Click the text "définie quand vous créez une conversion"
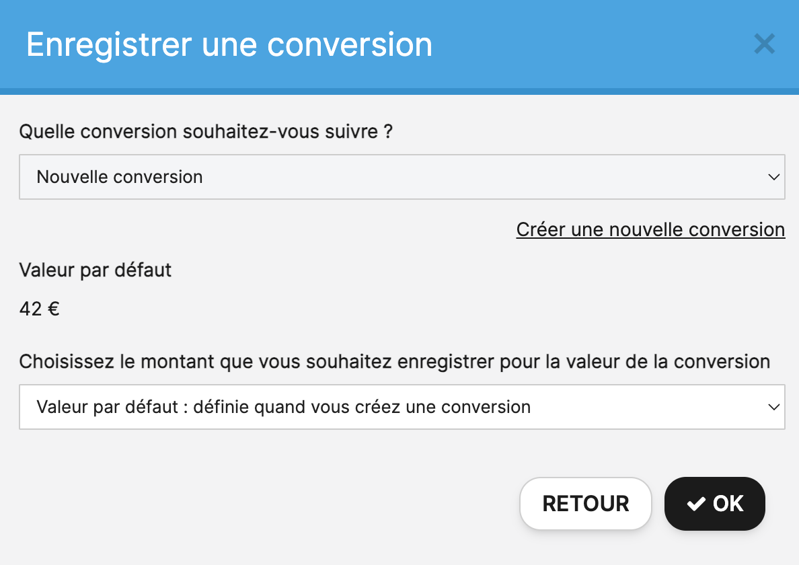 point(362,407)
